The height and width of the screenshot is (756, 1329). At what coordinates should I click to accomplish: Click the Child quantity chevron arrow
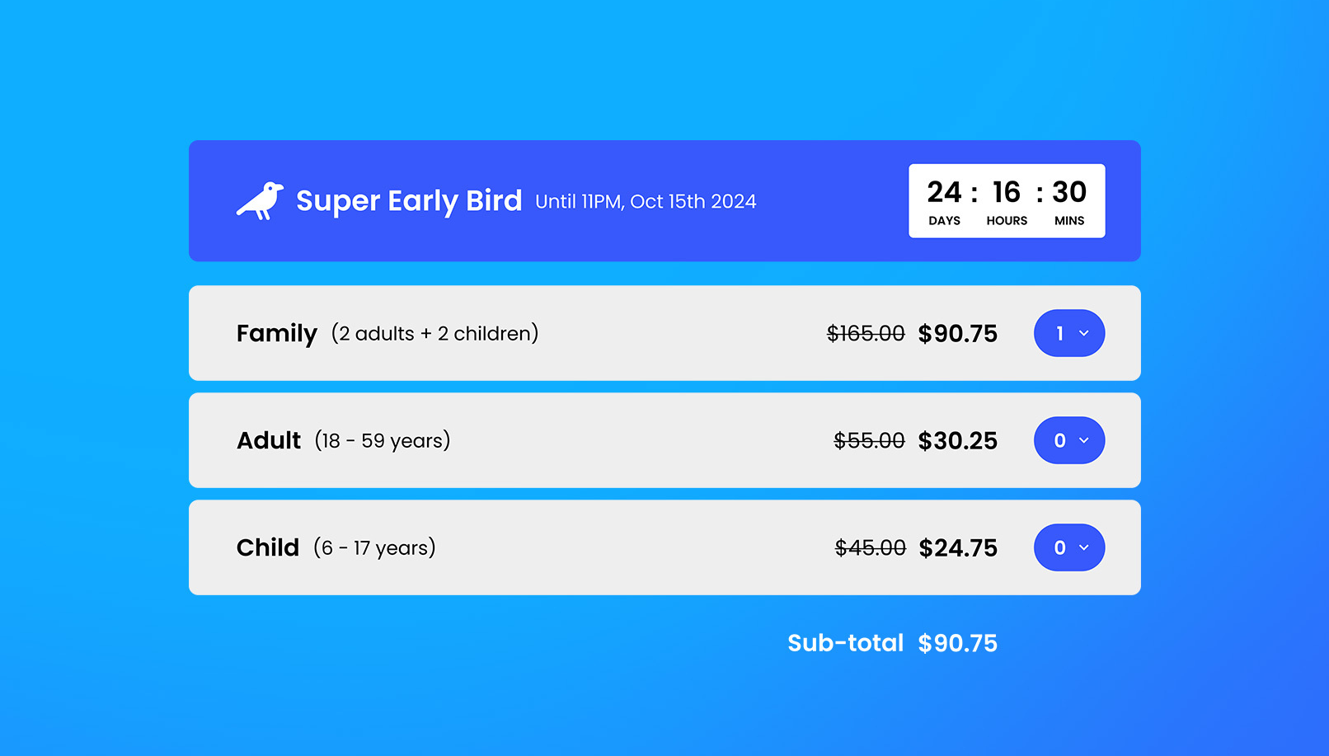tap(1084, 547)
